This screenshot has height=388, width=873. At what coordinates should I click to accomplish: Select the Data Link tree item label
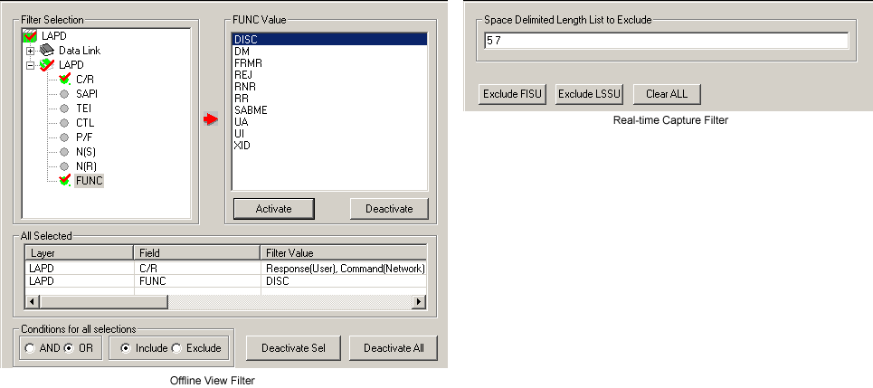click(x=80, y=51)
